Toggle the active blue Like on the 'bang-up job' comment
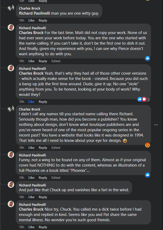163x230 pixels. tap(31, 102)
